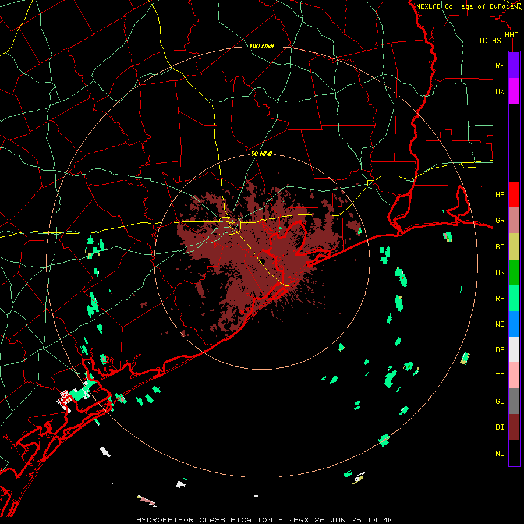524x524 pixels.
Task: Click the RA light green legend swatch
Action: click(x=514, y=298)
